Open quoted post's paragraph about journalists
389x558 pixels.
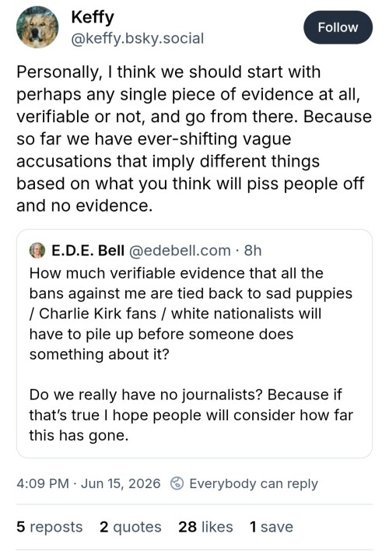click(x=191, y=415)
